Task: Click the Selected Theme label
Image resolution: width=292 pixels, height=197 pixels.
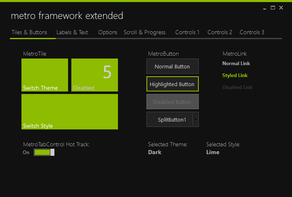Action: (x=168, y=144)
